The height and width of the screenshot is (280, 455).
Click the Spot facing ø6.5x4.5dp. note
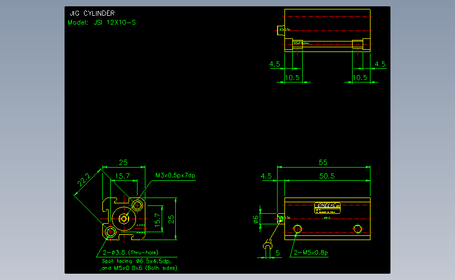point(136,261)
